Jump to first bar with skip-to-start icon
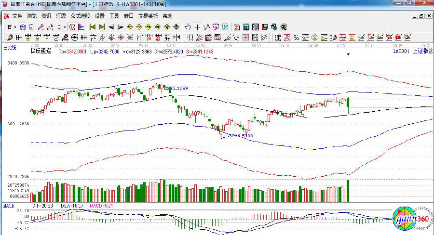Screen dimensions: 434x235 click(x=92, y=27)
